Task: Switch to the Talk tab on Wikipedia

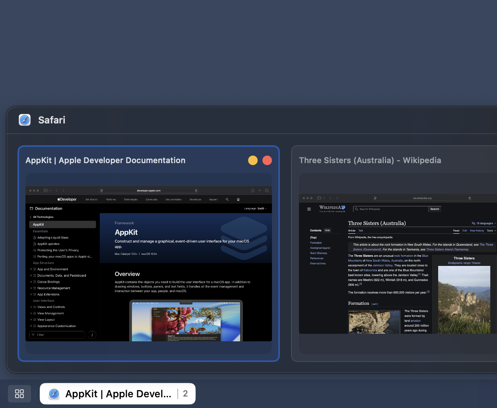Action: [x=361, y=231]
